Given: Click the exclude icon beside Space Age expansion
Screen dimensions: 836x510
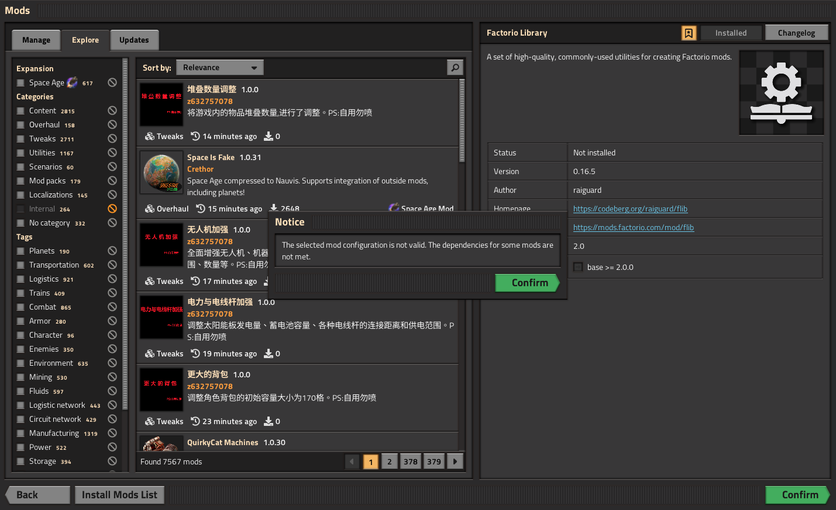Looking at the screenshot, I should click(112, 82).
